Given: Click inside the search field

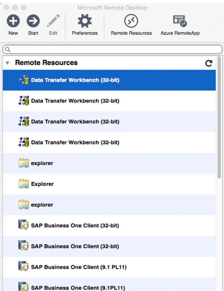Looking at the screenshot, I should point(112,49).
